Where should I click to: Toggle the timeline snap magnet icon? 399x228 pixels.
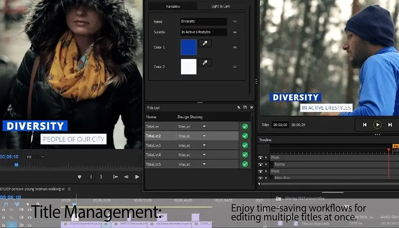point(7,204)
